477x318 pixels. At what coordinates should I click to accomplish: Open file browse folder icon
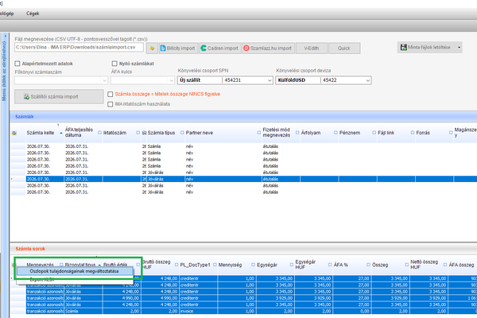pyautogui.click(x=152, y=48)
